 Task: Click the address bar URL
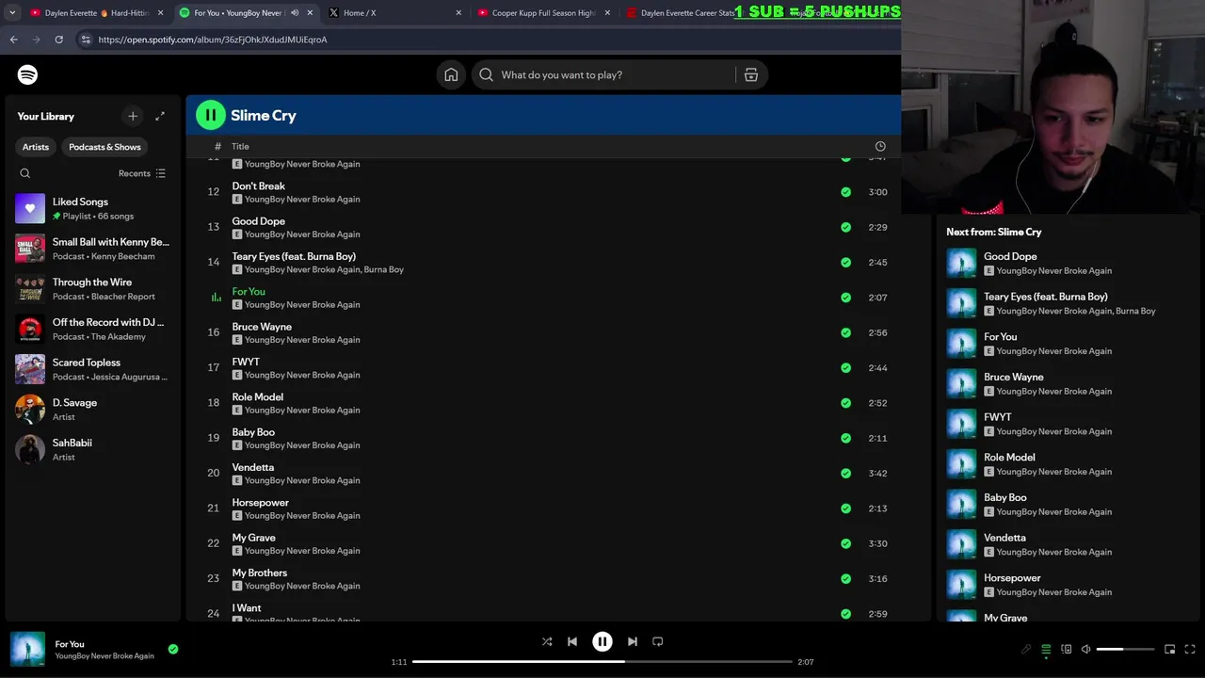[213, 40]
